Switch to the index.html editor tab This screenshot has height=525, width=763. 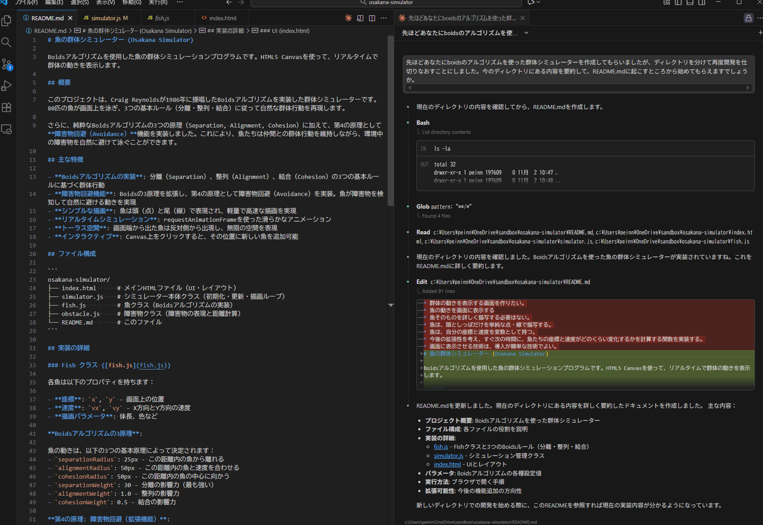tap(223, 18)
